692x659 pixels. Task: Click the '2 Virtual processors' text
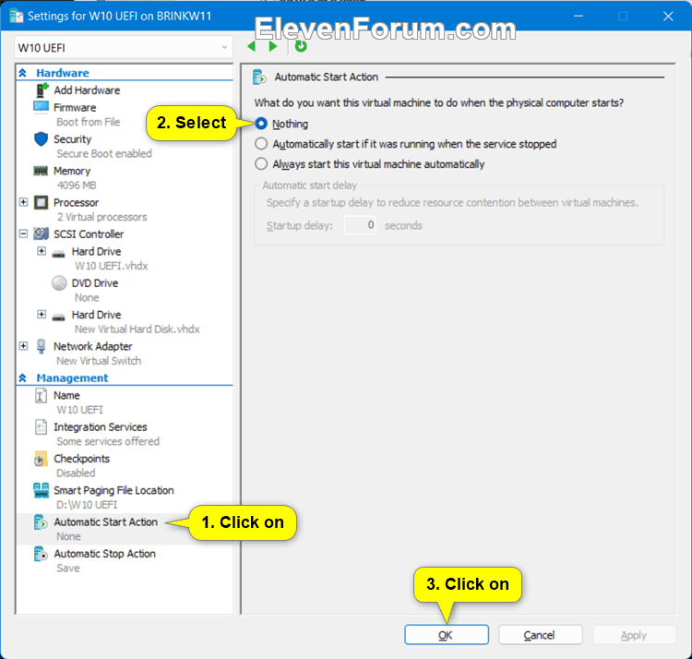click(x=101, y=217)
